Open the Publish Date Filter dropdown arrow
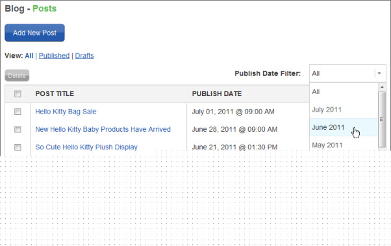This screenshot has height=246, width=391. coord(379,73)
